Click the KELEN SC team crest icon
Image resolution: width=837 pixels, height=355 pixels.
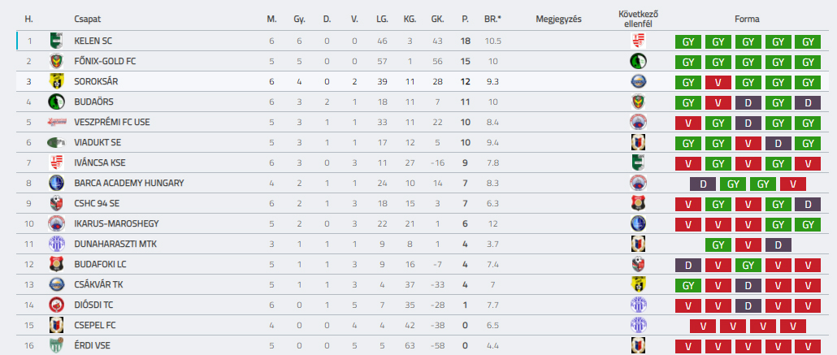55,41
